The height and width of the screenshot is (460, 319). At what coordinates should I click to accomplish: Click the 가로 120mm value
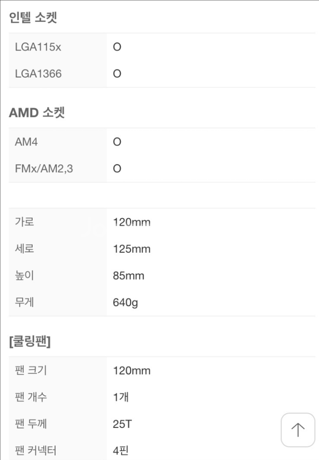coord(131,222)
